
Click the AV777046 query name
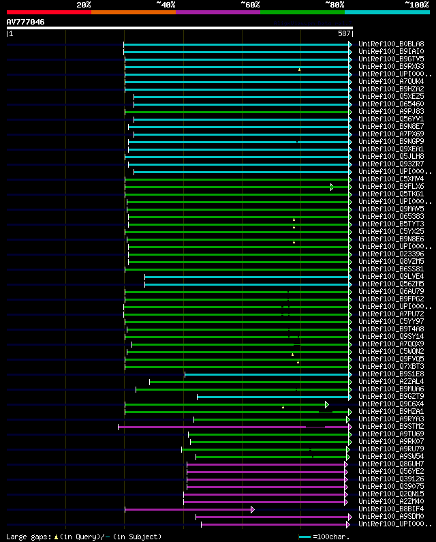(26, 22)
